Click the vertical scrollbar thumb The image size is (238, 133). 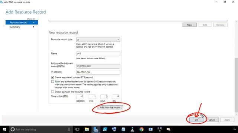click(x=237, y=85)
